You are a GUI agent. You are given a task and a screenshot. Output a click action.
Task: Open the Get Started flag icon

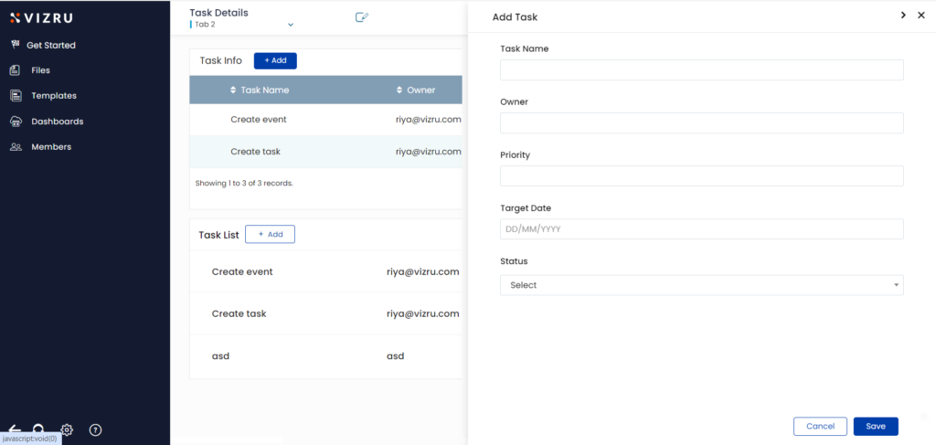click(x=16, y=45)
